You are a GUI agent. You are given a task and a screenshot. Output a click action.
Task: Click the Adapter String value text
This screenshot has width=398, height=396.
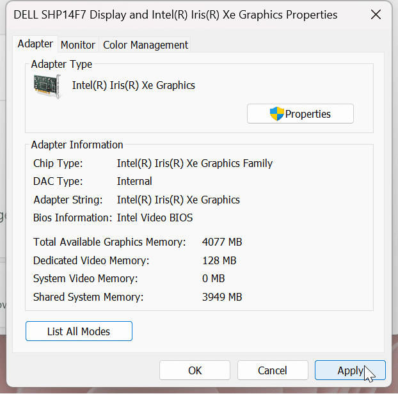point(178,200)
